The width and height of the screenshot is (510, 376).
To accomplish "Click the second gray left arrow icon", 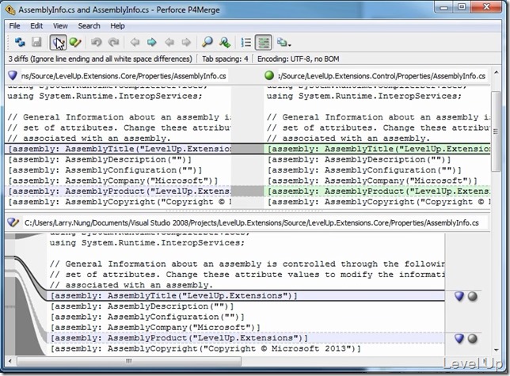I will 169,42.
